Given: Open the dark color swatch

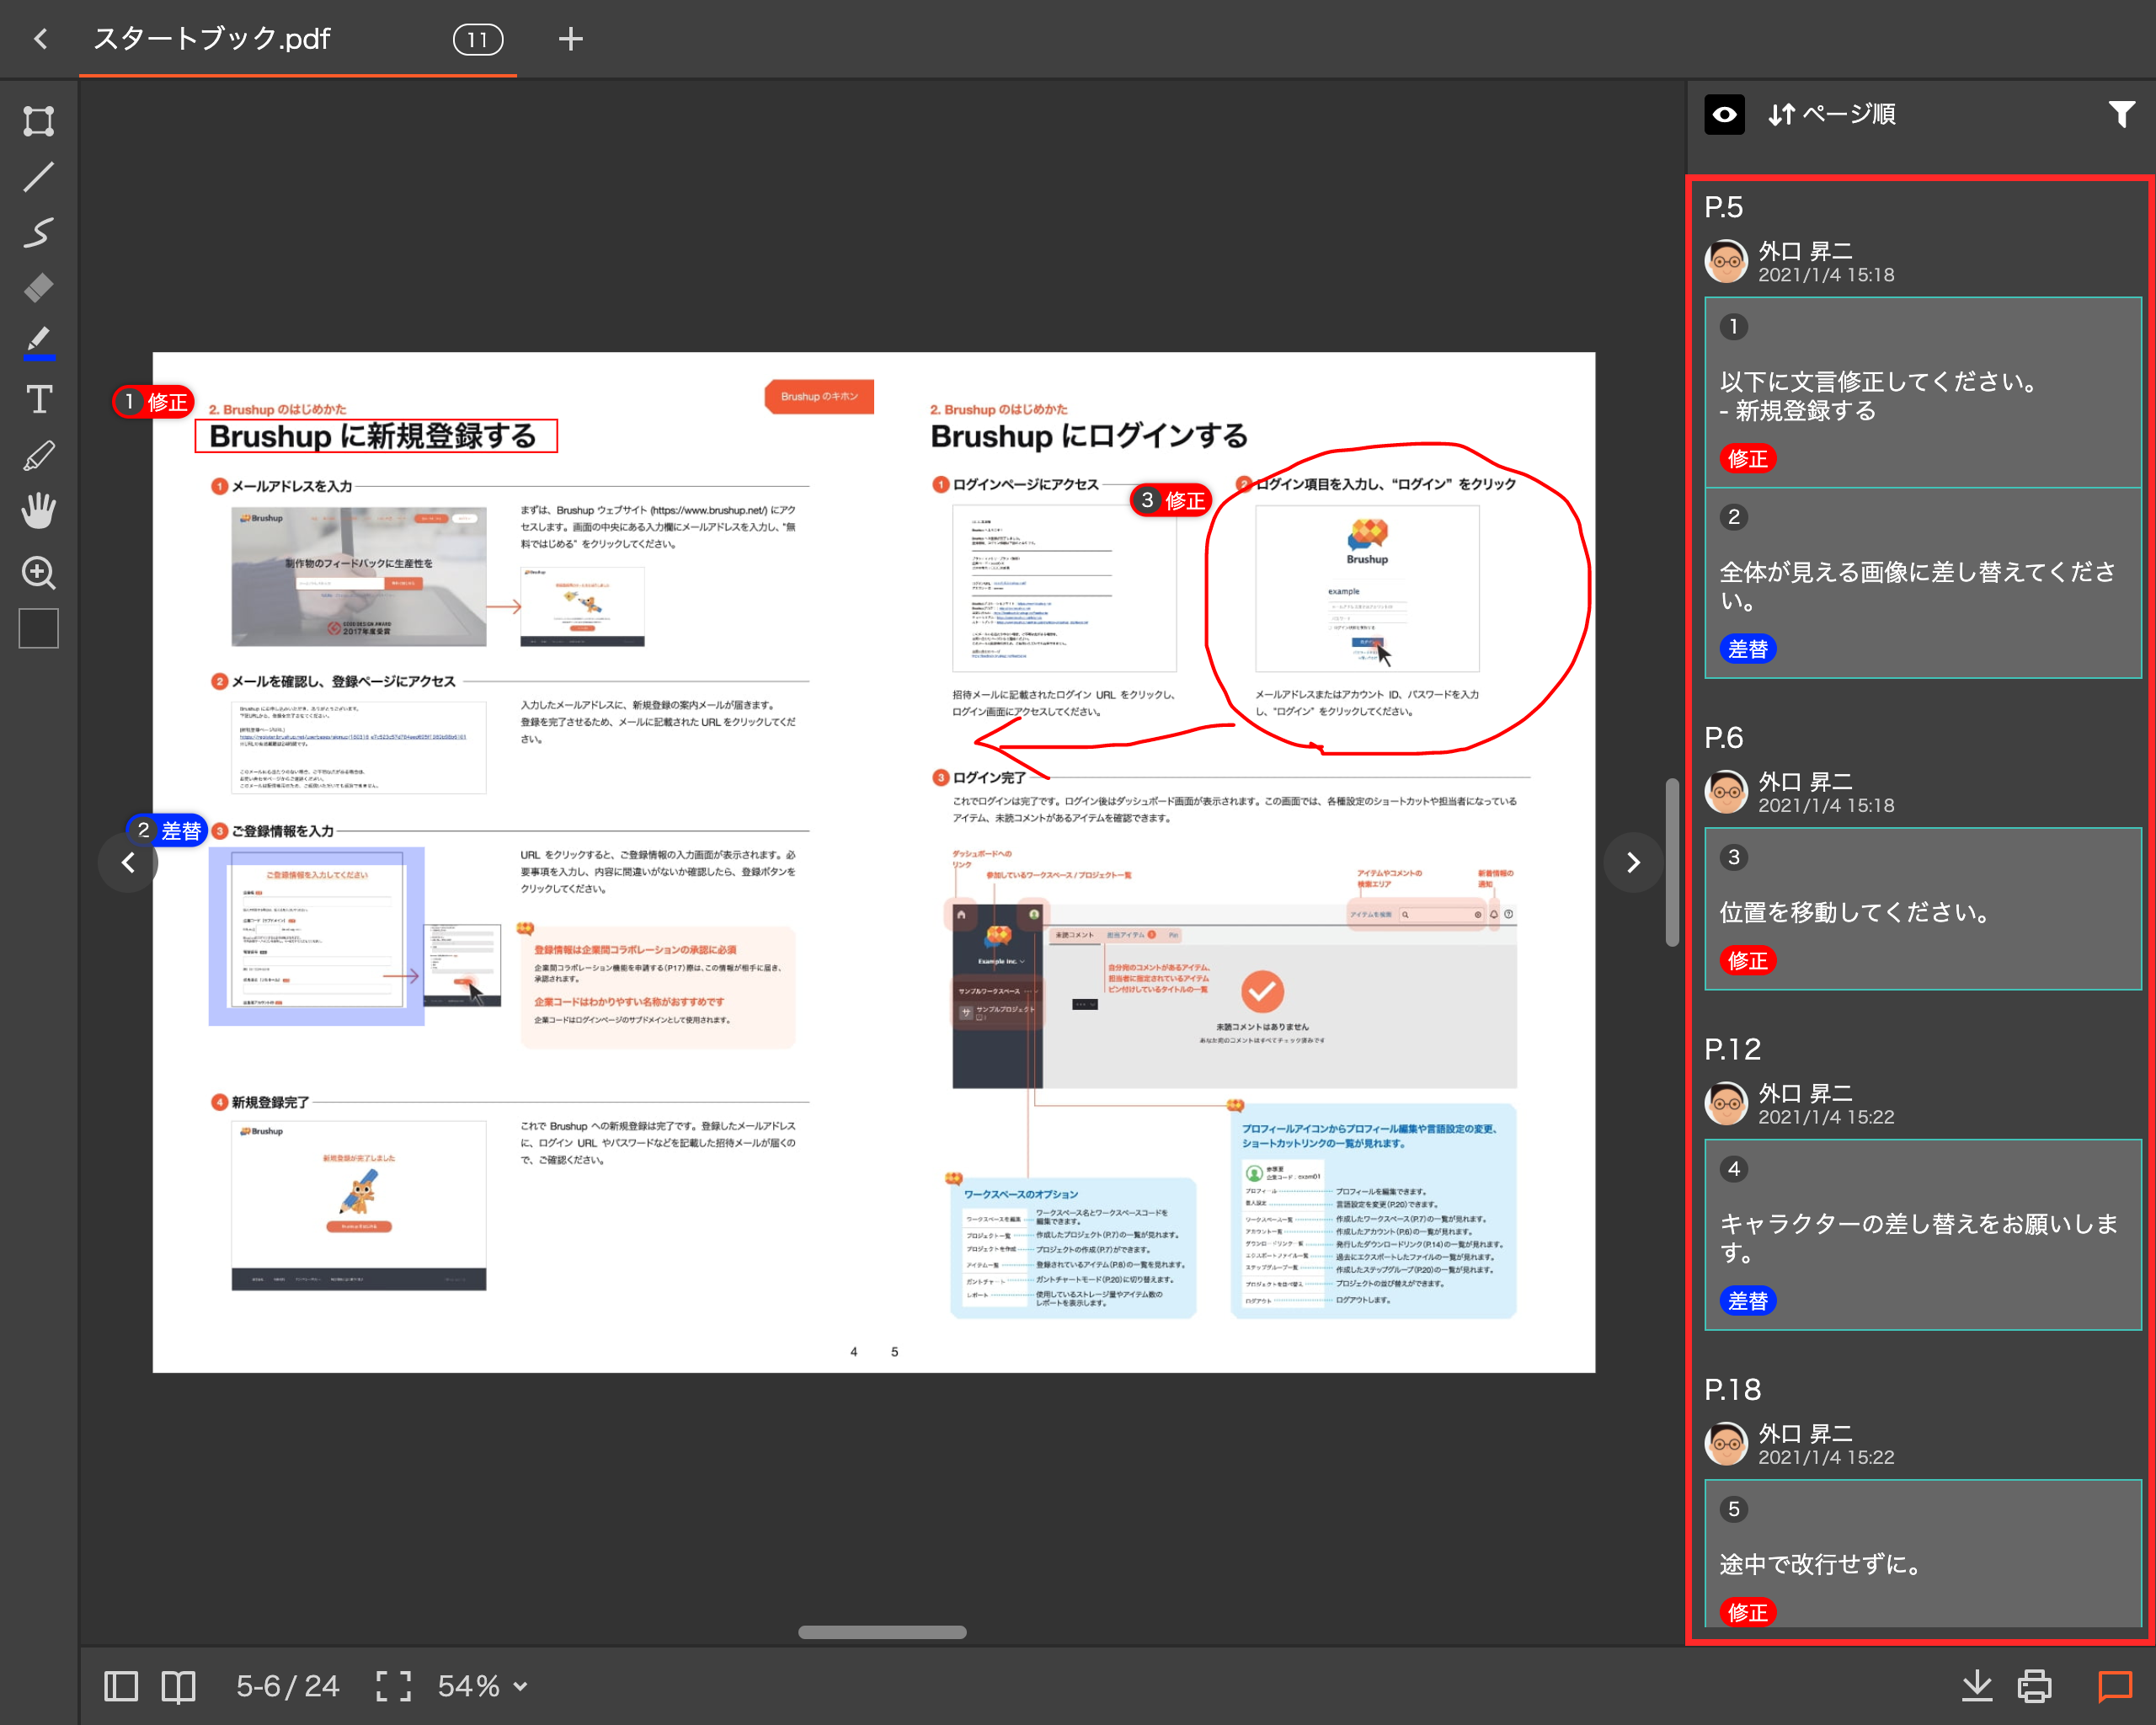Looking at the screenshot, I should pyautogui.click(x=38, y=629).
